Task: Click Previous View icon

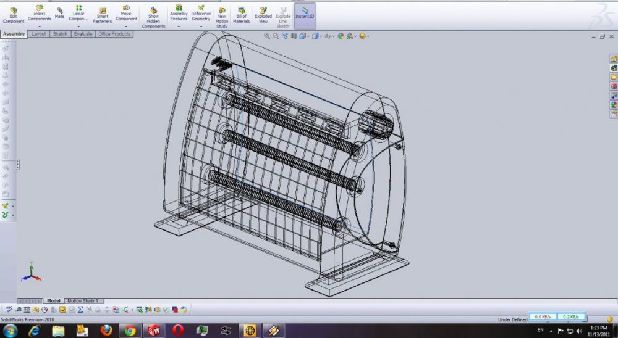Action: coord(284,36)
